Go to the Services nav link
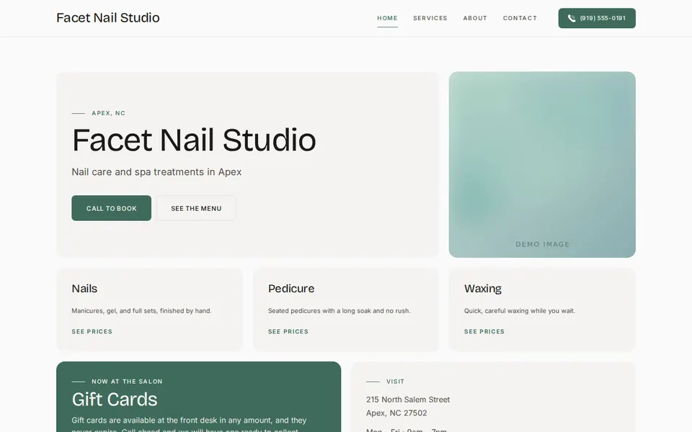The image size is (692, 432). pos(430,18)
